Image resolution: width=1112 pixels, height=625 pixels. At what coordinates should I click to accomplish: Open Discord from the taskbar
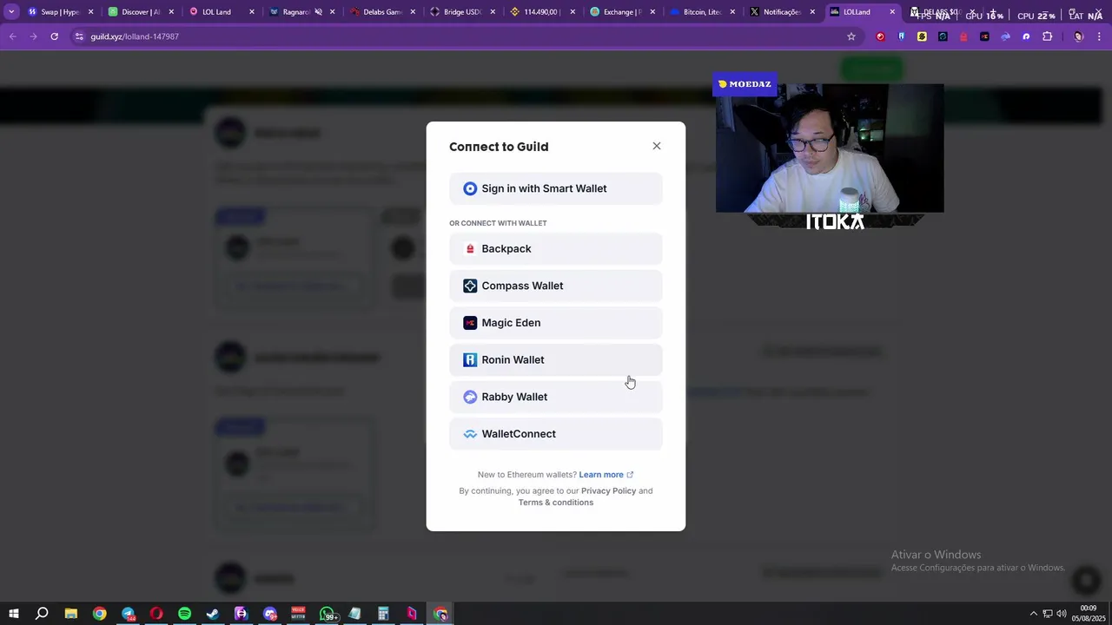click(x=270, y=614)
